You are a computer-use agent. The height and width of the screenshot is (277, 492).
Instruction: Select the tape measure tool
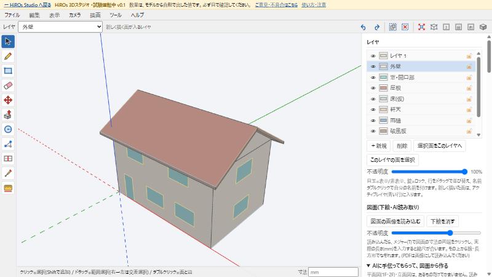[x=8, y=188]
